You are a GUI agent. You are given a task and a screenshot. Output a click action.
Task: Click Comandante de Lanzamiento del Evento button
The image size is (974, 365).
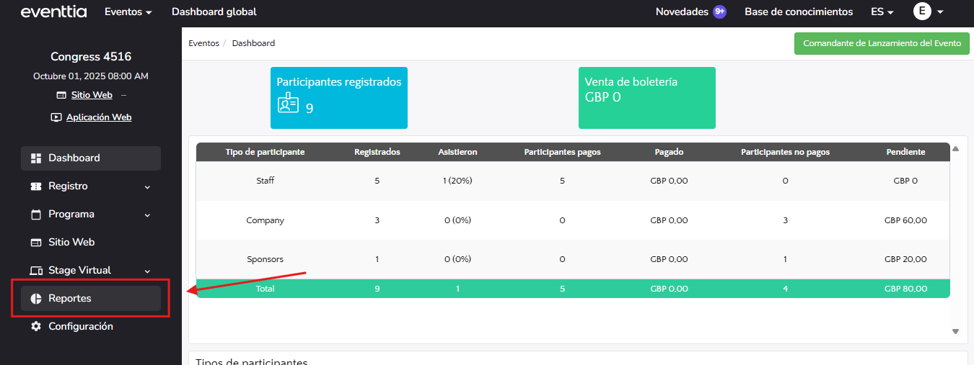pyautogui.click(x=882, y=43)
